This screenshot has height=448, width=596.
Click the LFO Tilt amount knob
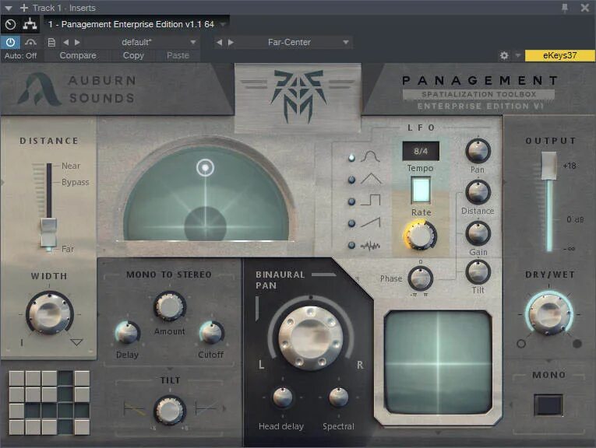click(478, 272)
